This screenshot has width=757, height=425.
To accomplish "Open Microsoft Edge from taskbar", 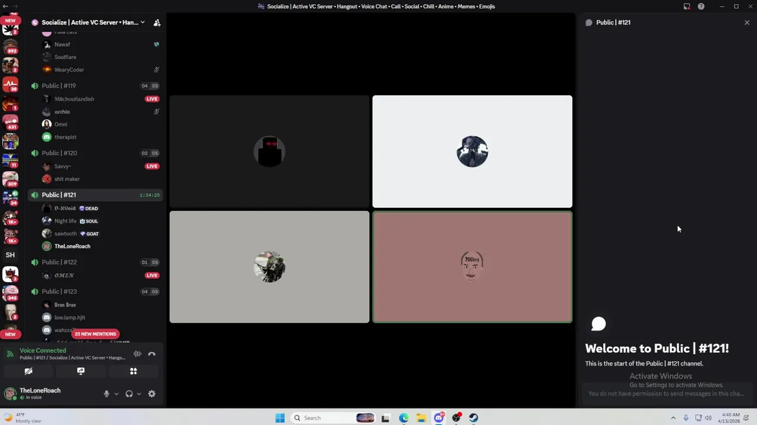I will pos(403,418).
